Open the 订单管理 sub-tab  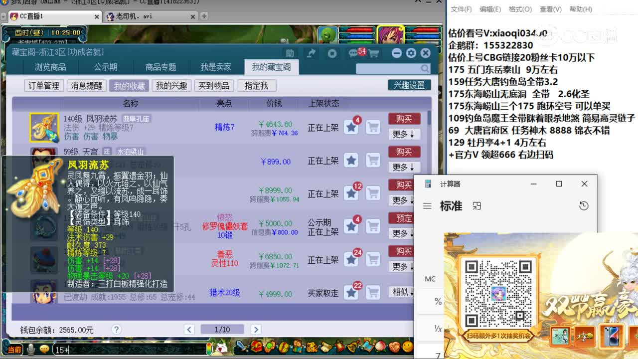44,86
